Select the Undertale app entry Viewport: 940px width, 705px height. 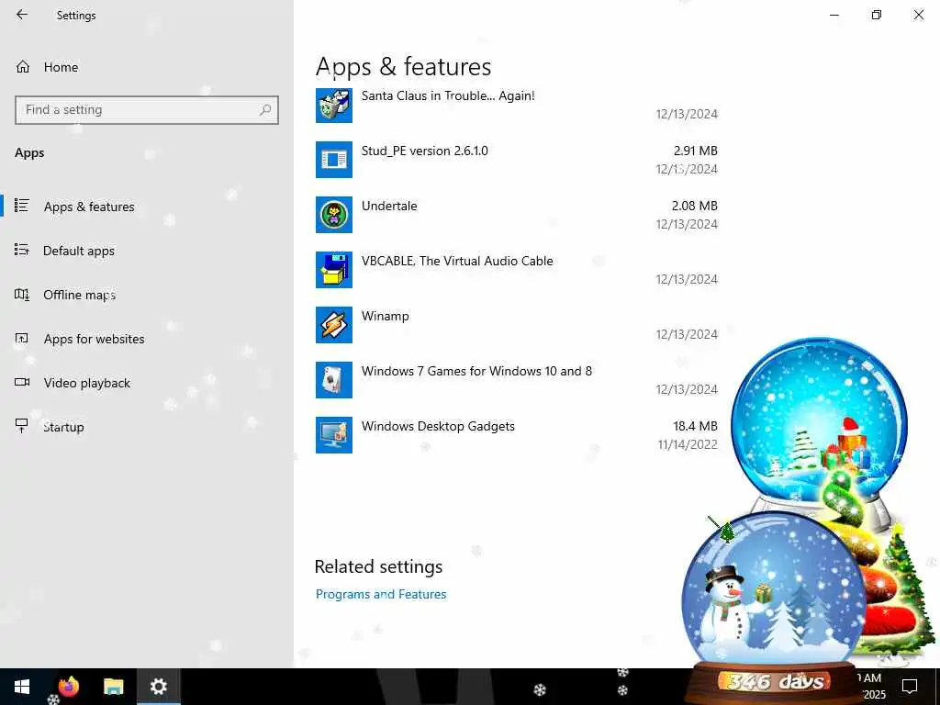click(517, 215)
